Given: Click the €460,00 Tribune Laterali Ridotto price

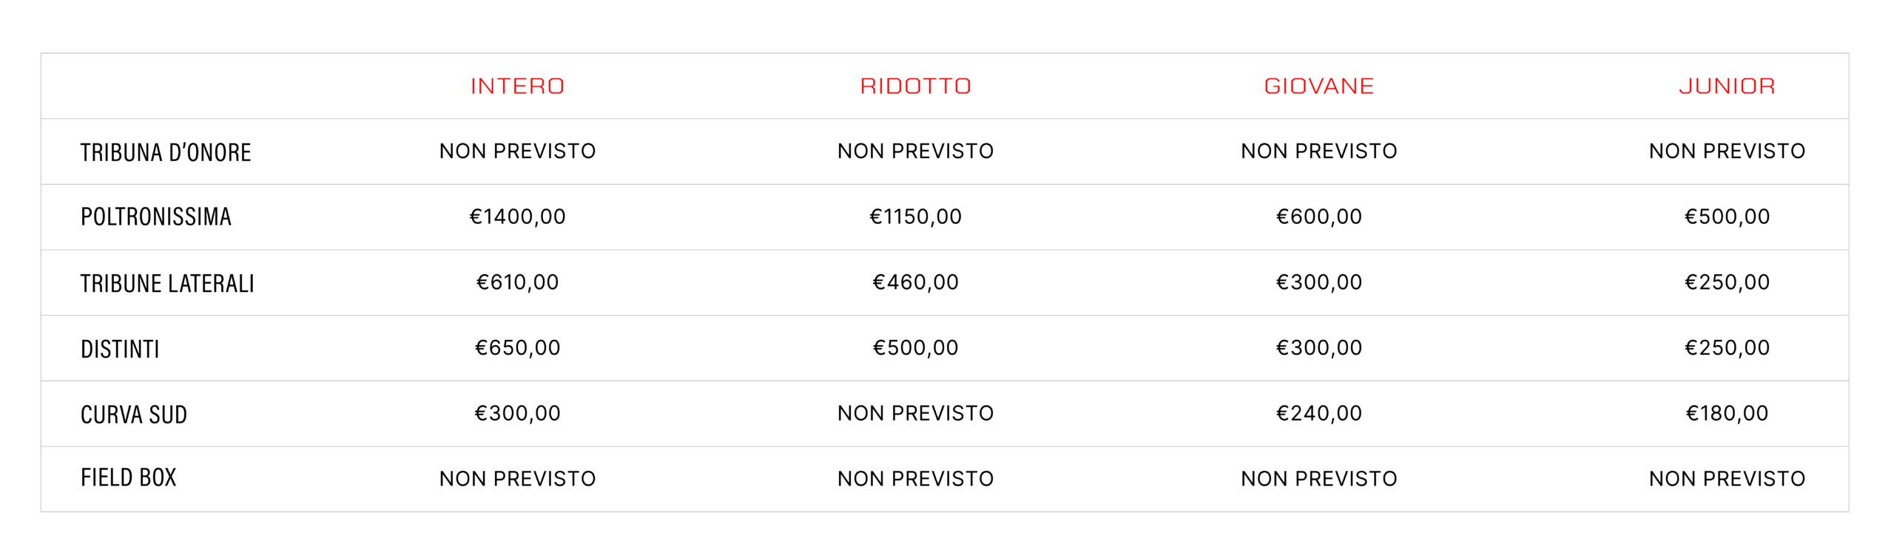Looking at the screenshot, I should pyautogui.click(x=915, y=282).
